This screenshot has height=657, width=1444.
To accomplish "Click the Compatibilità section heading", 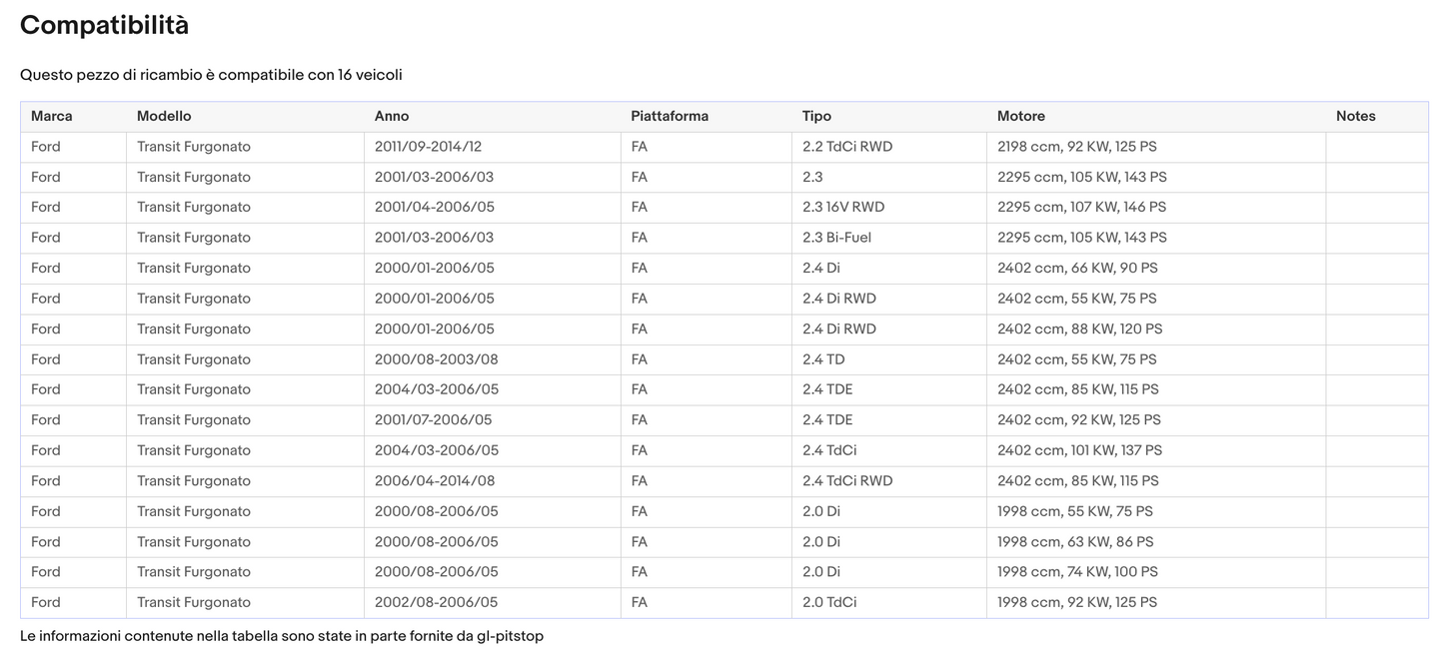I will [x=104, y=26].
